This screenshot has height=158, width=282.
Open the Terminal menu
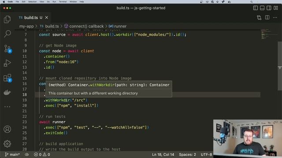[63, 2]
